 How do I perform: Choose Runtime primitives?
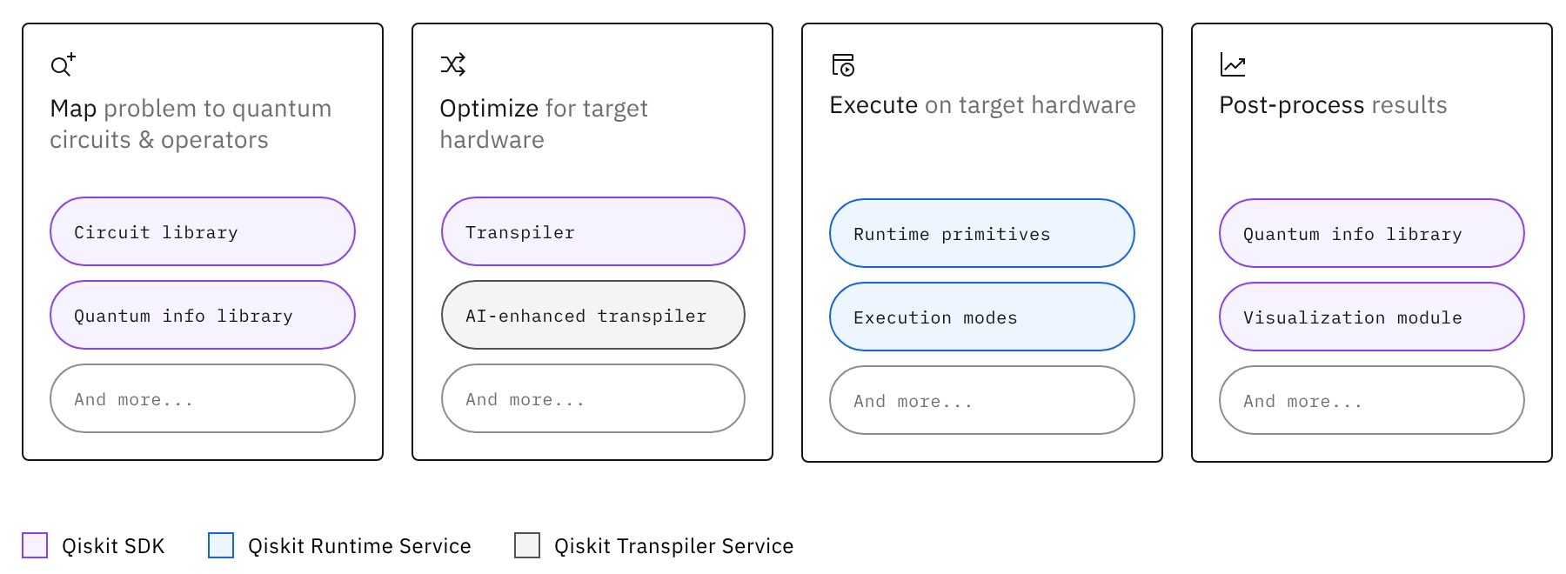pos(982,233)
